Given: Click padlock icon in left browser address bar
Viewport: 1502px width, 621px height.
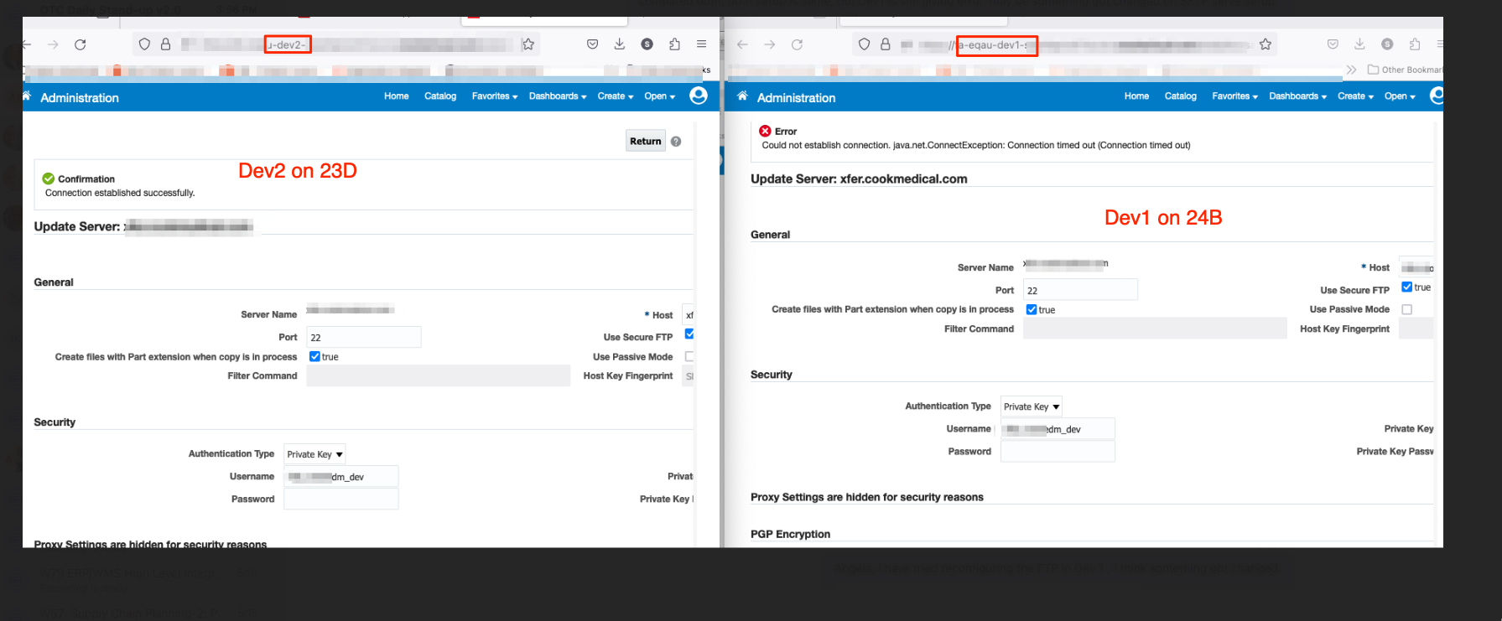Looking at the screenshot, I should (x=165, y=44).
